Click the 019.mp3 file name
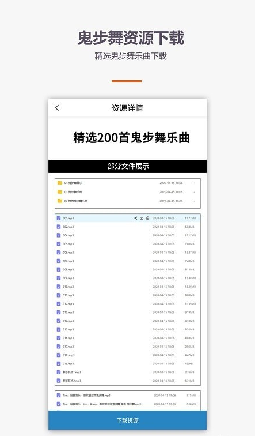The width and height of the screenshot is (255, 436). (68, 364)
